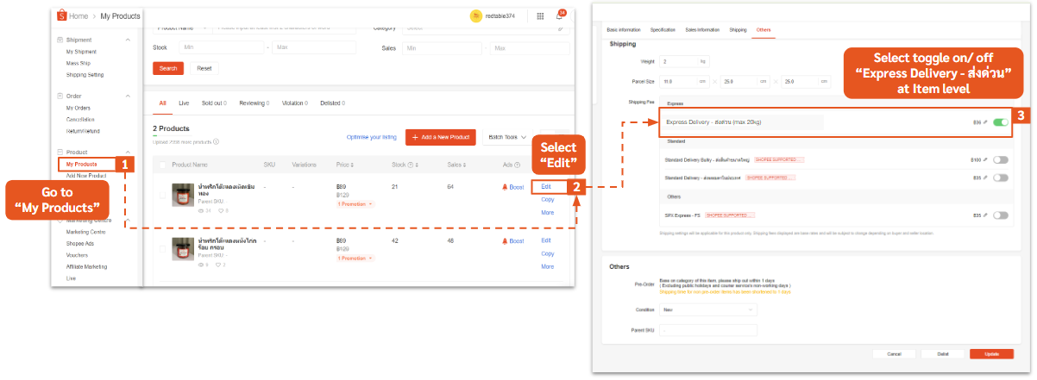Click Edit for the first product
The image size is (1037, 380).
click(545, 186)
